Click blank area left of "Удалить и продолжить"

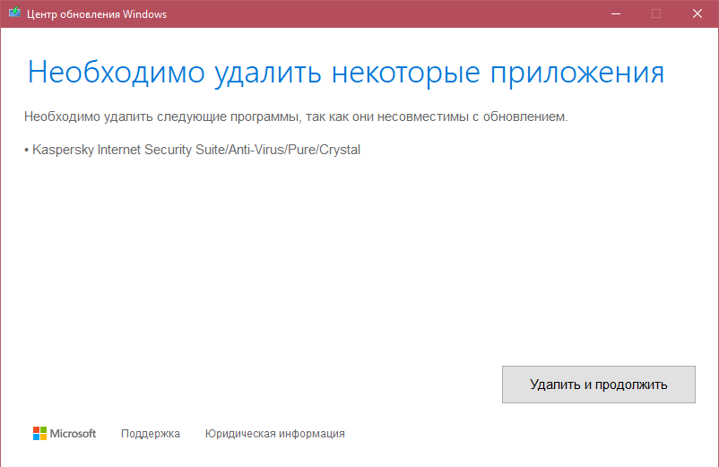[269, 384]
